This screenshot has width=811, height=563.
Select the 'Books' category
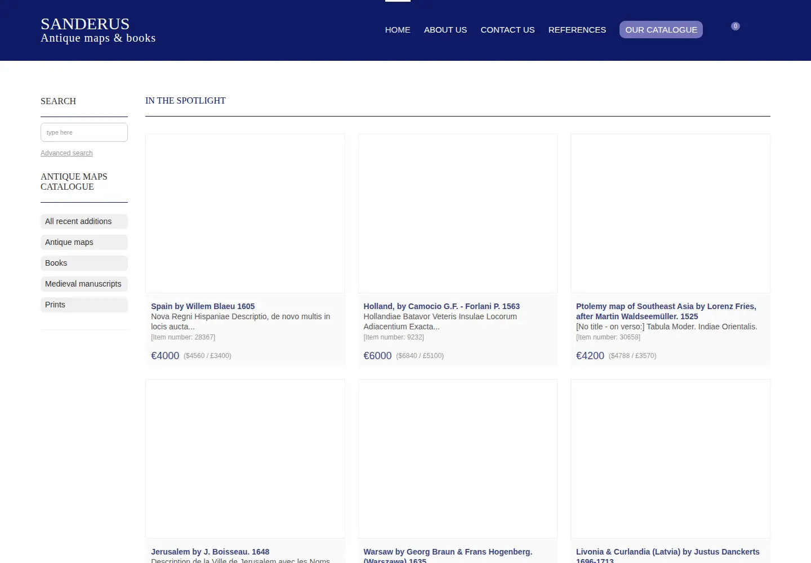[84, 263]
